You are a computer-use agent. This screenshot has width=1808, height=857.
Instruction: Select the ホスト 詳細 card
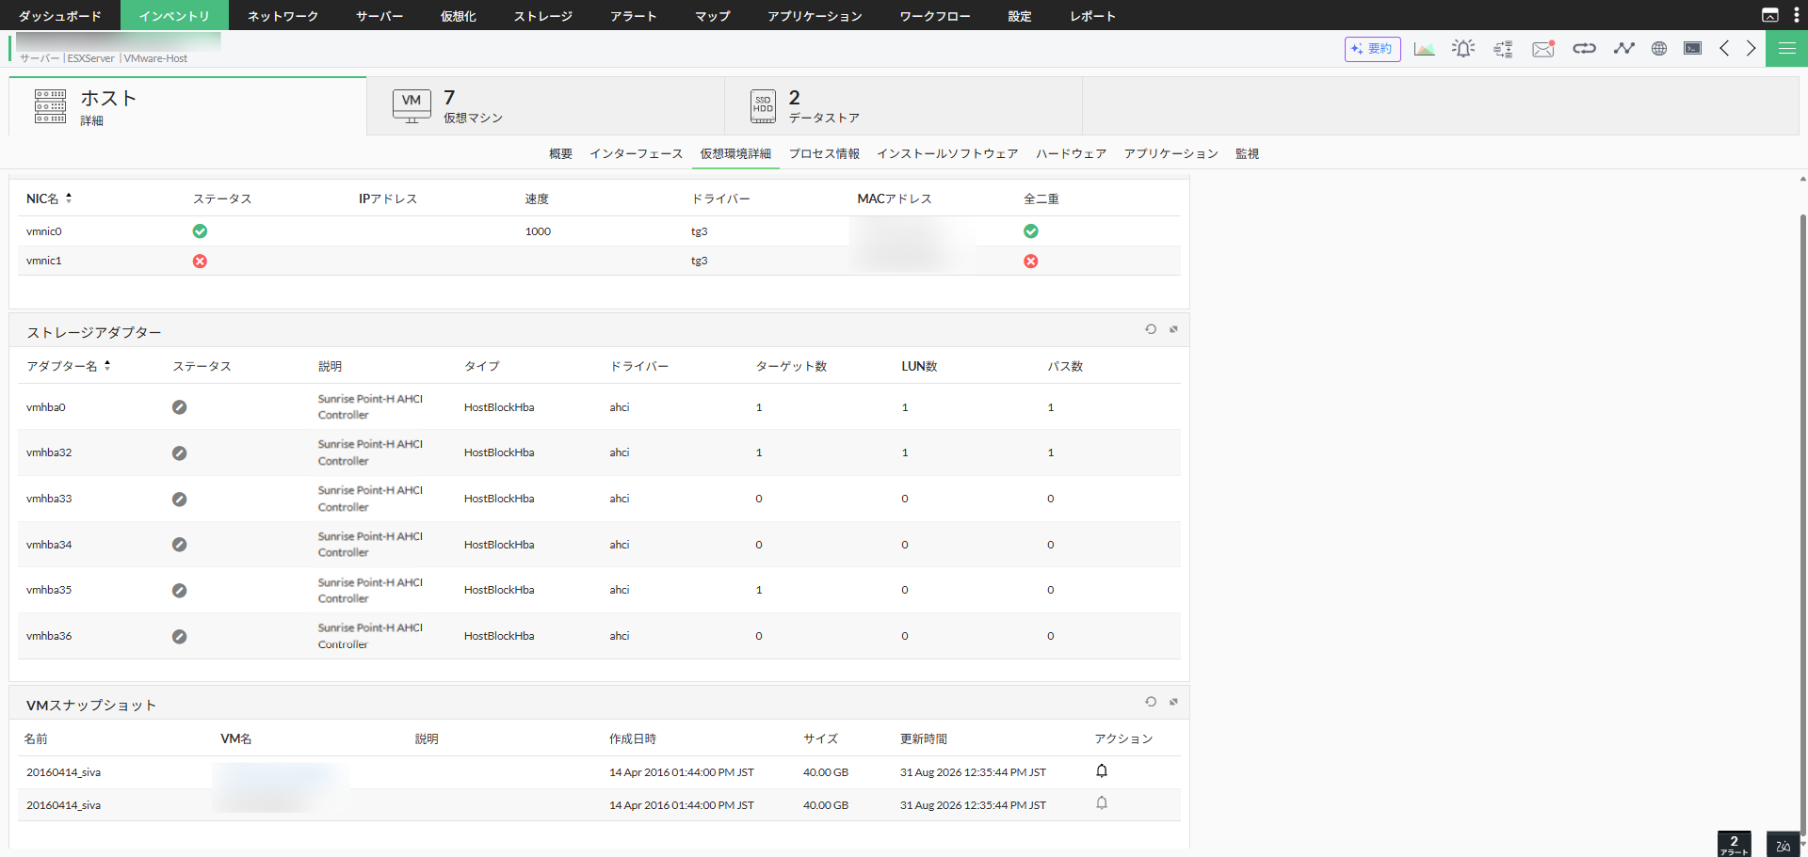point(187,106)
